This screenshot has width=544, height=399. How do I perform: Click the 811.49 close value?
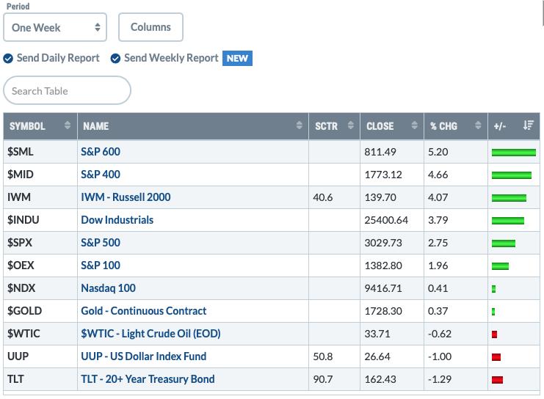(x=380, y=152)
